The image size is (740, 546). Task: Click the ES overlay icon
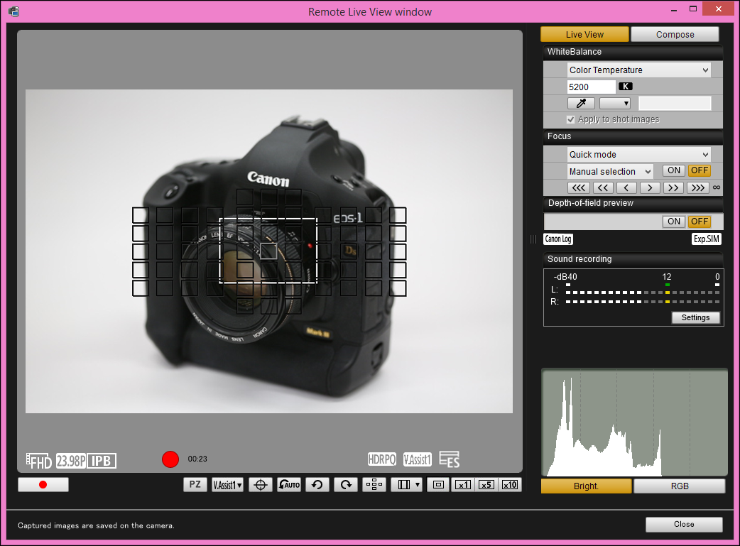click(450, 459)
